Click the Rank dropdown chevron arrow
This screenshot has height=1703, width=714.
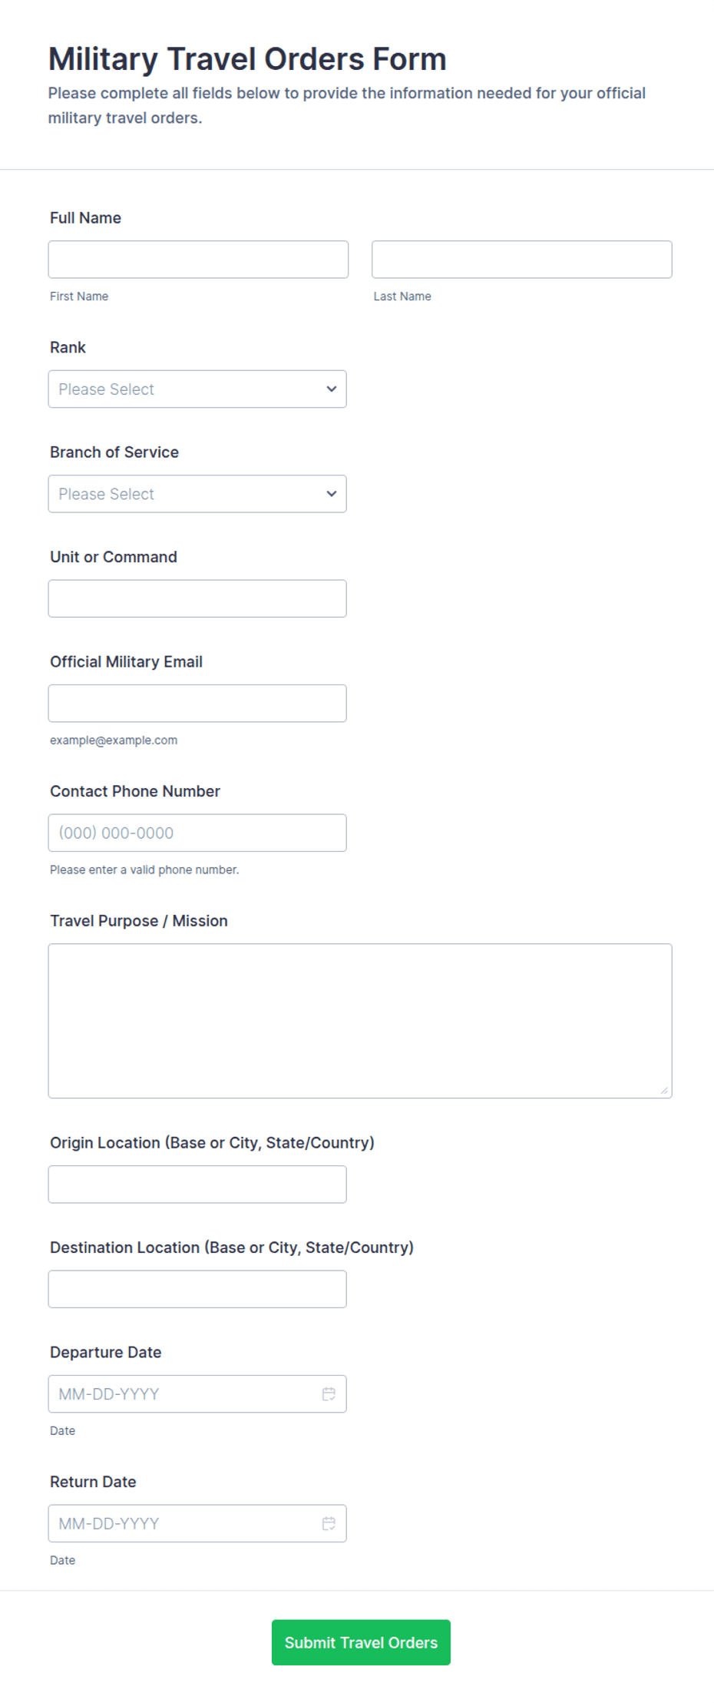[x=332, y=389]
